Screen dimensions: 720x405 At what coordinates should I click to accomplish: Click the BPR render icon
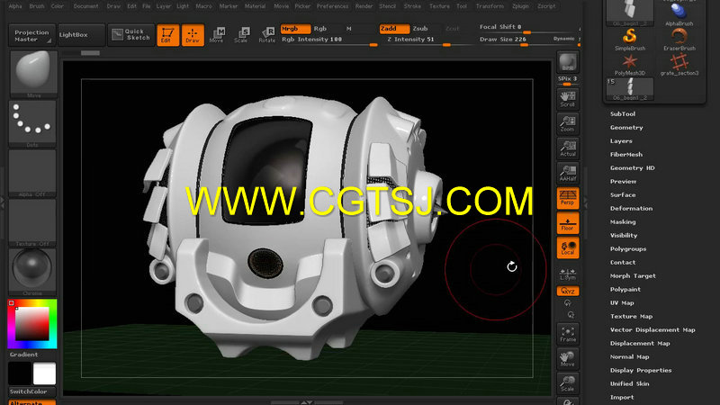568,62
